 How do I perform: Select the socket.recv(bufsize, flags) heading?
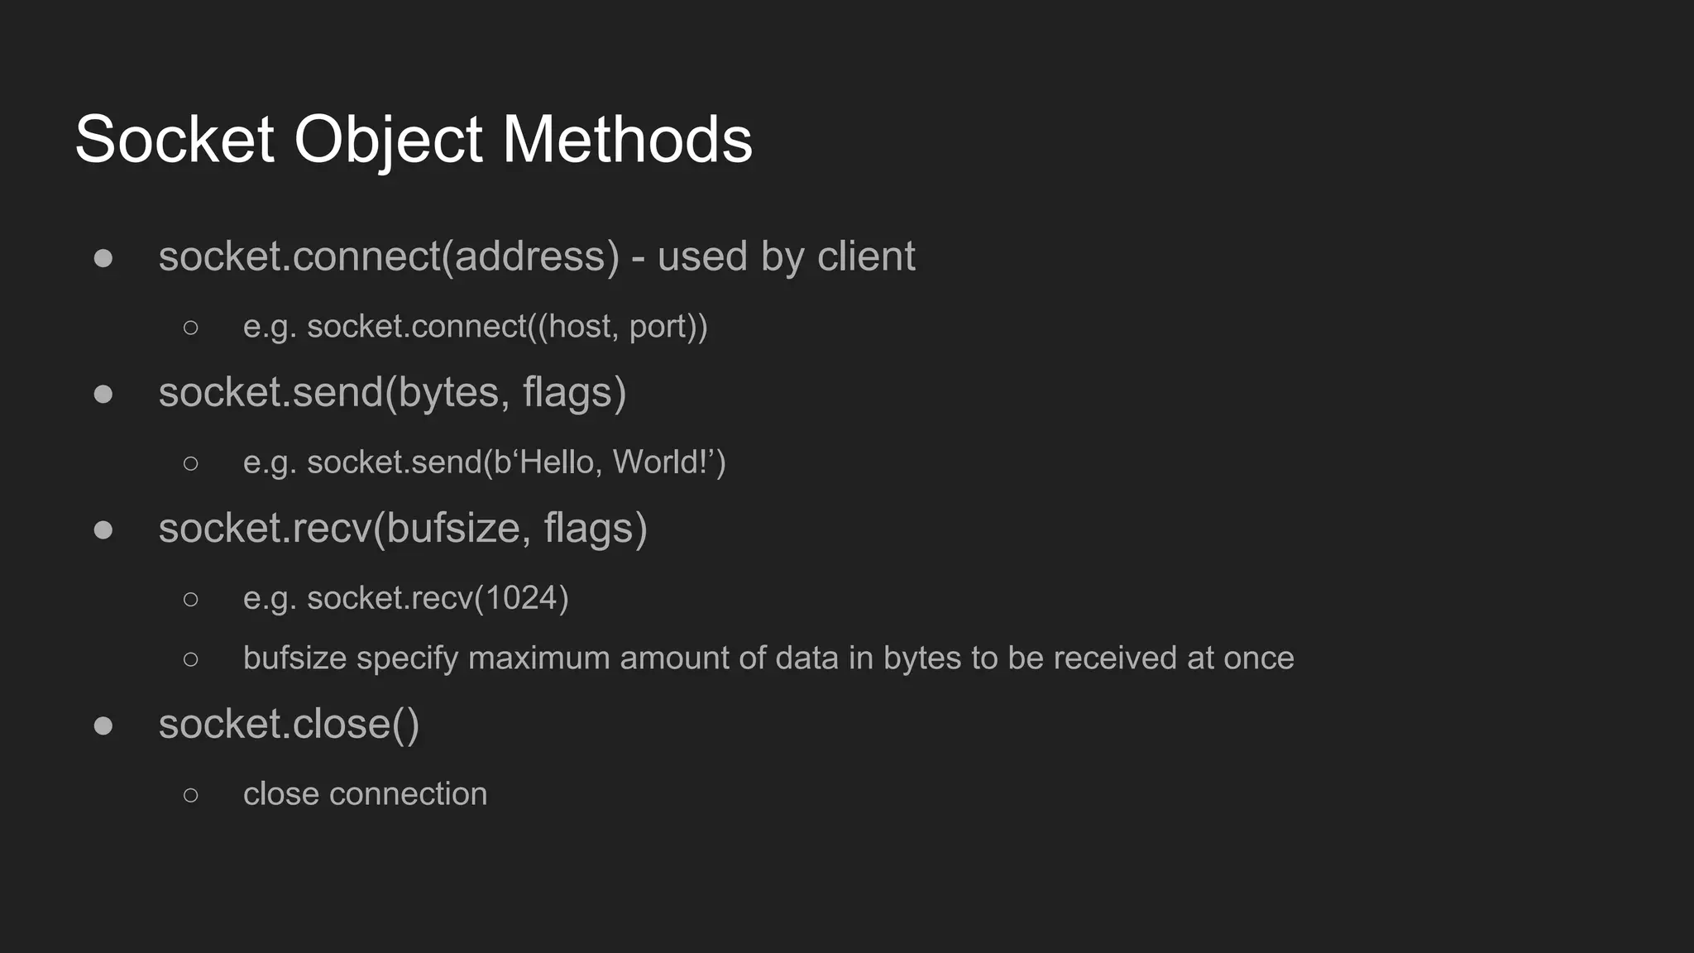[x=403, y=529]
